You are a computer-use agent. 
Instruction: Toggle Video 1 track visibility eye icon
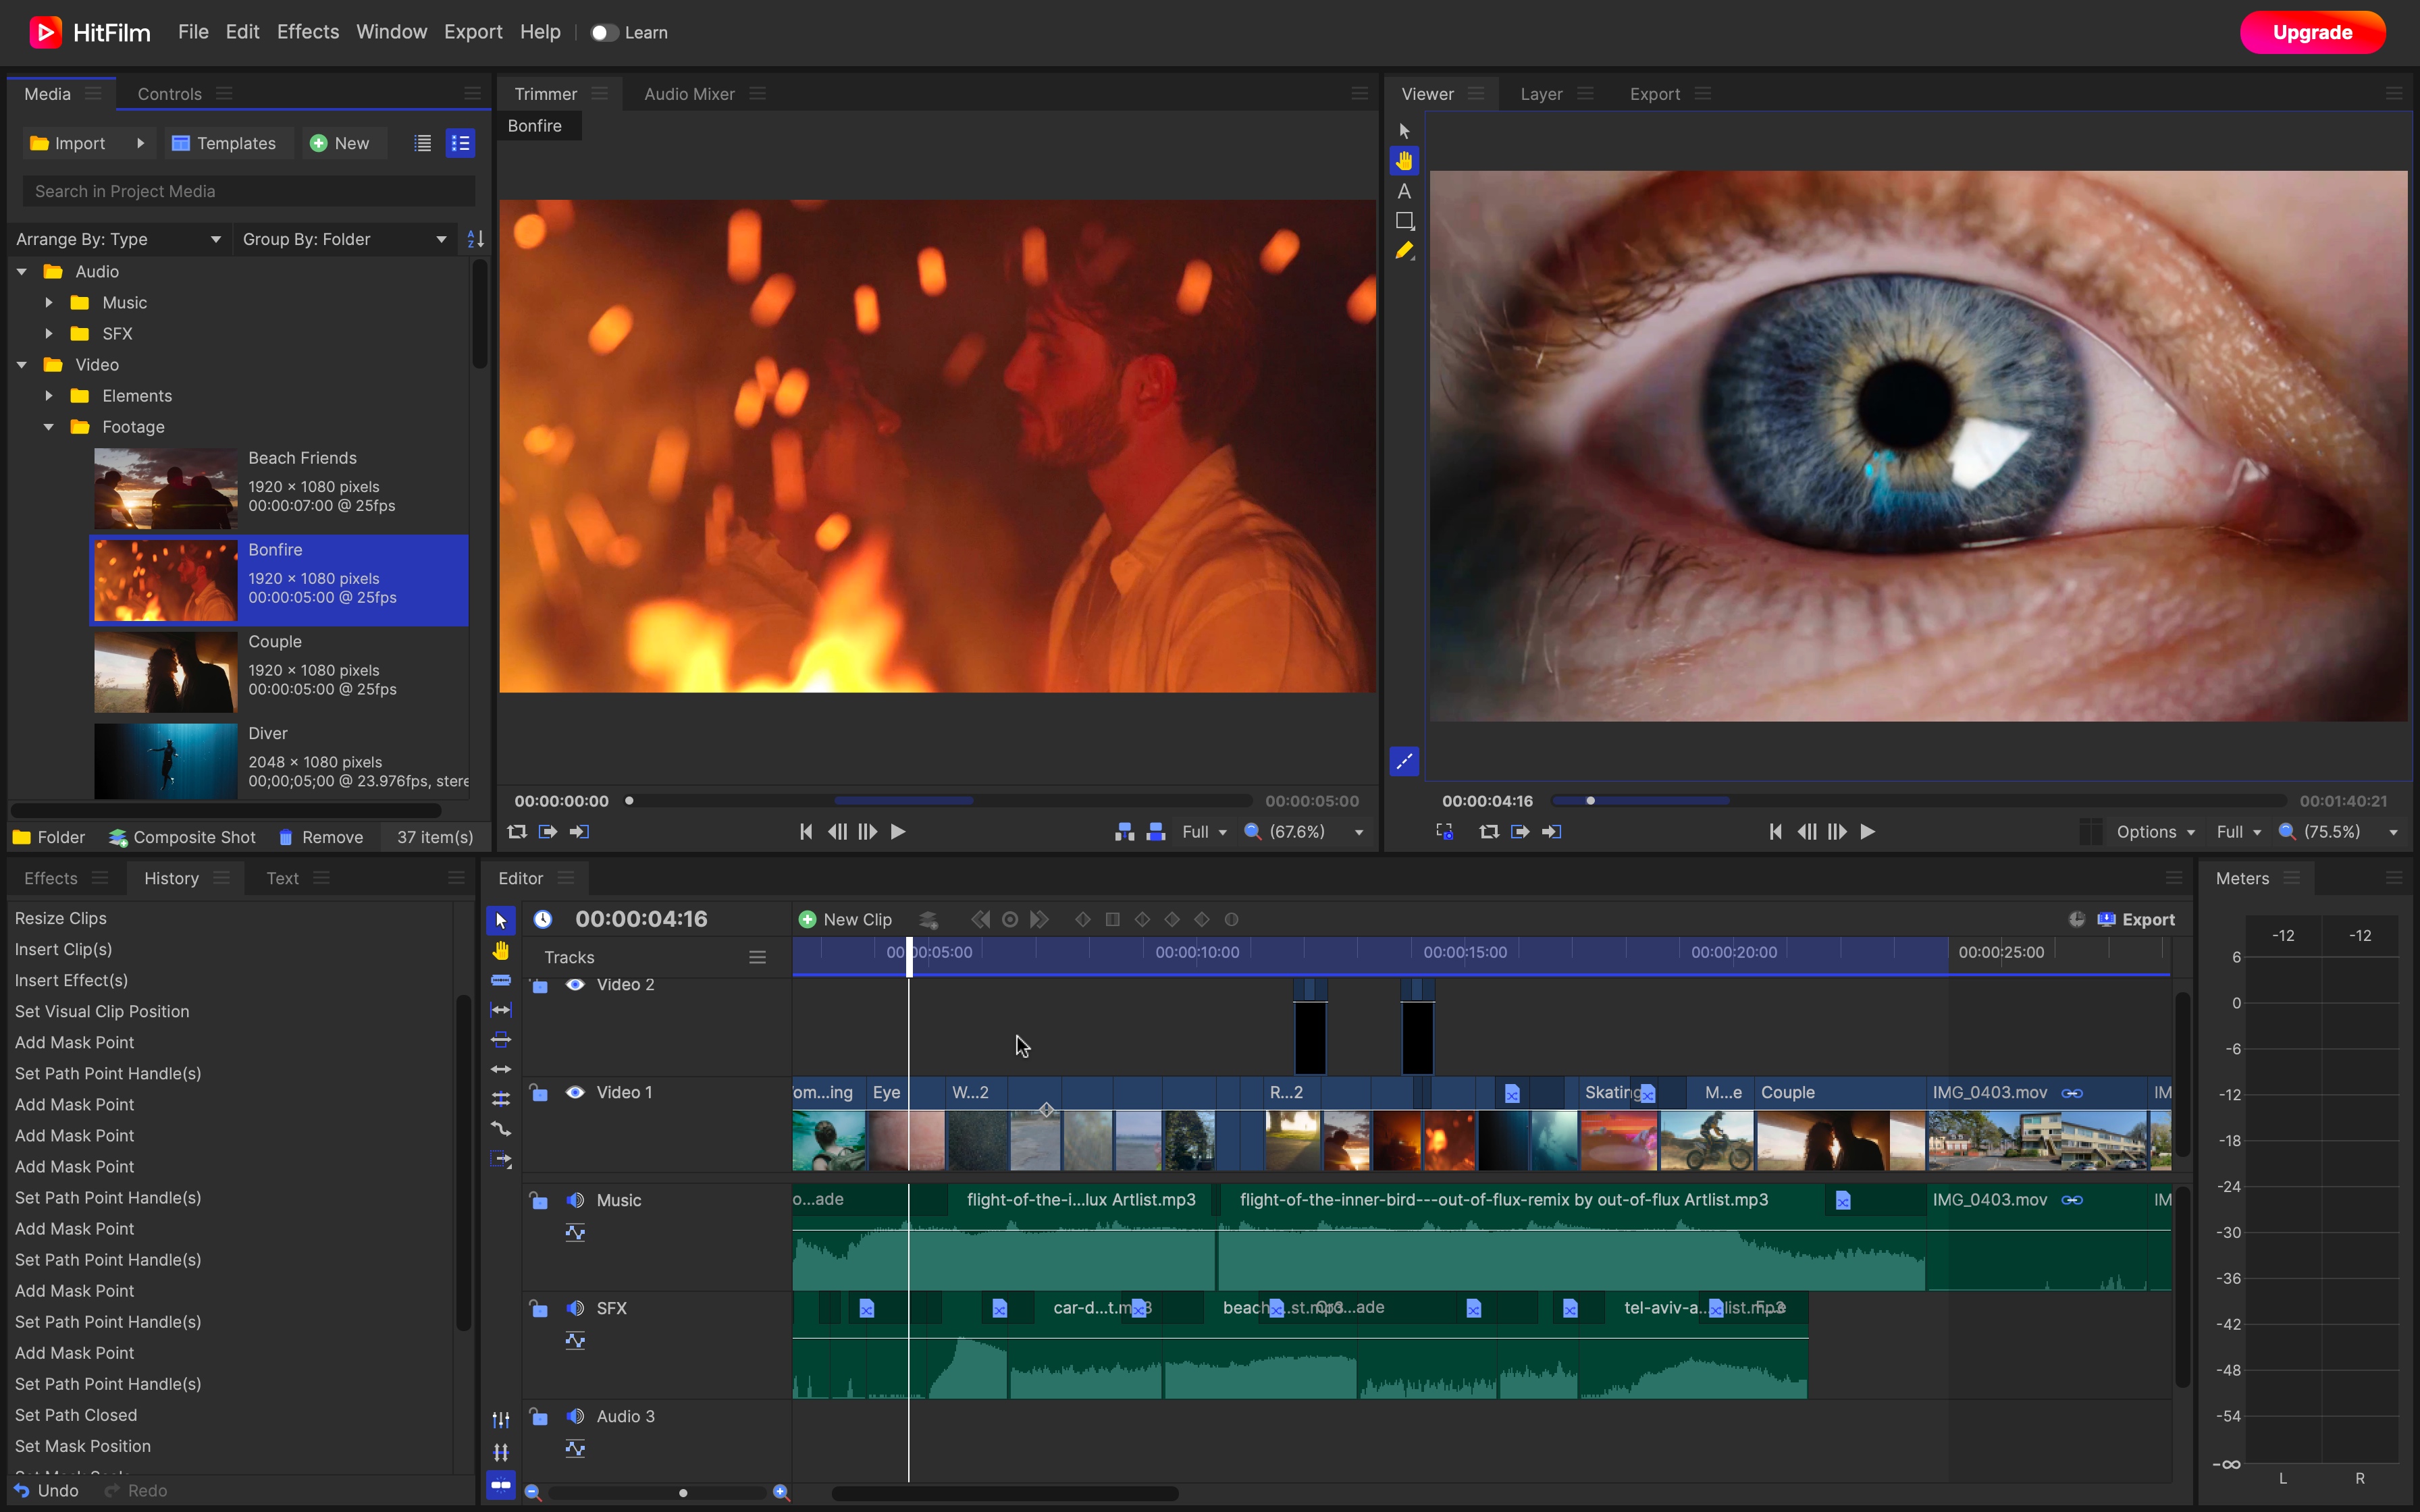[x=575, y=1092]
